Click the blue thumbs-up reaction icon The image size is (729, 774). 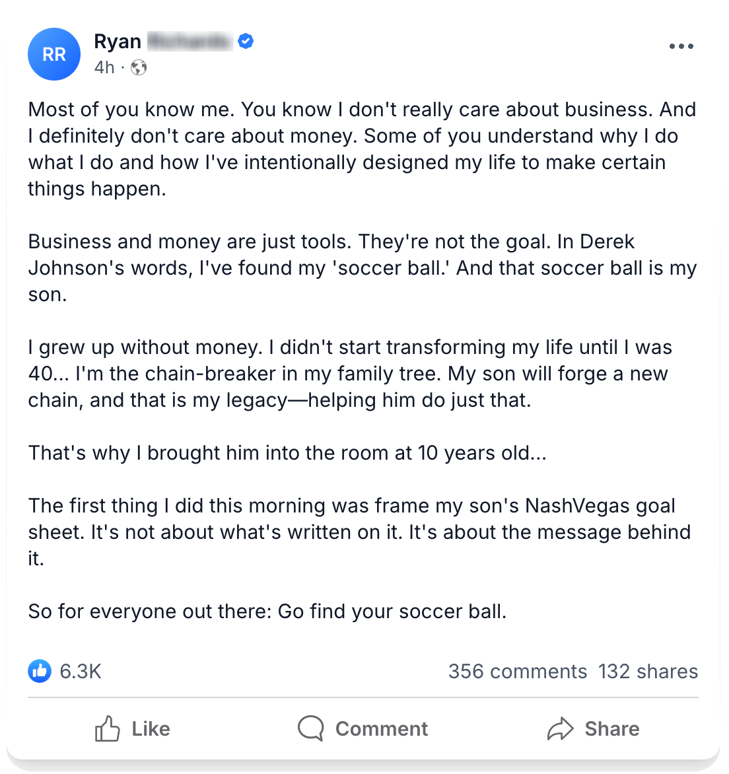point(40,671)
